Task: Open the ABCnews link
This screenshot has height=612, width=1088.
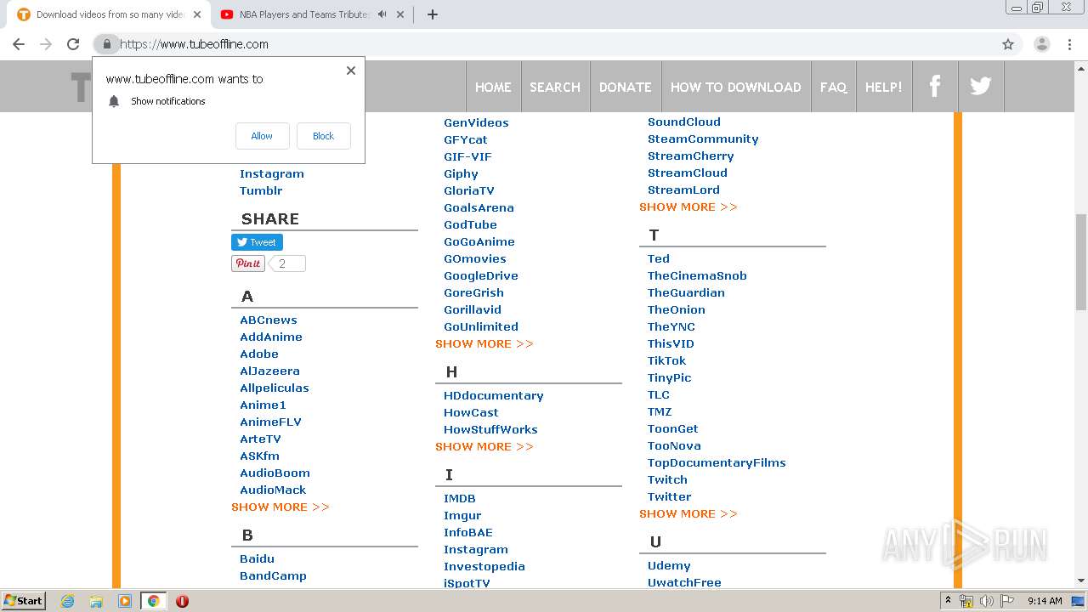Action: (269, 320)
